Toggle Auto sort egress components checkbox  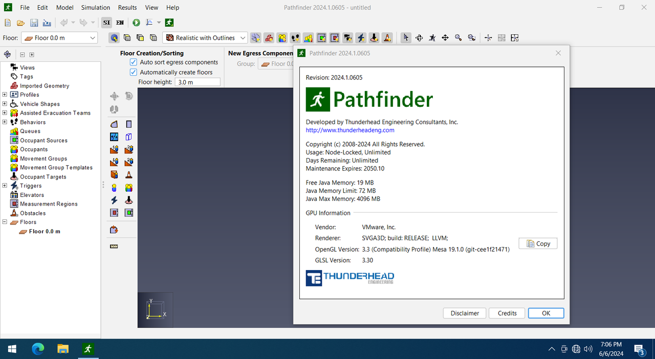[x=134, y=62]
